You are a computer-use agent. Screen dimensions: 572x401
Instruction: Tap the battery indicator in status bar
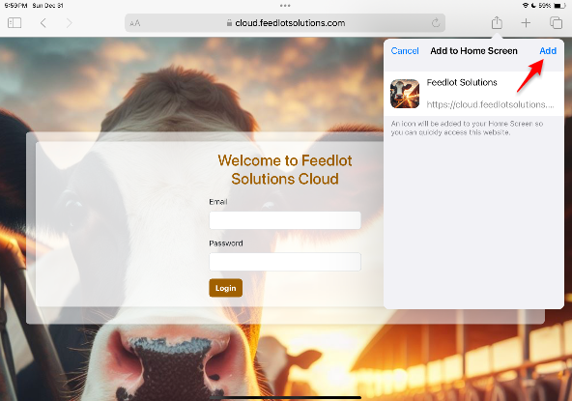click(560, 6)
